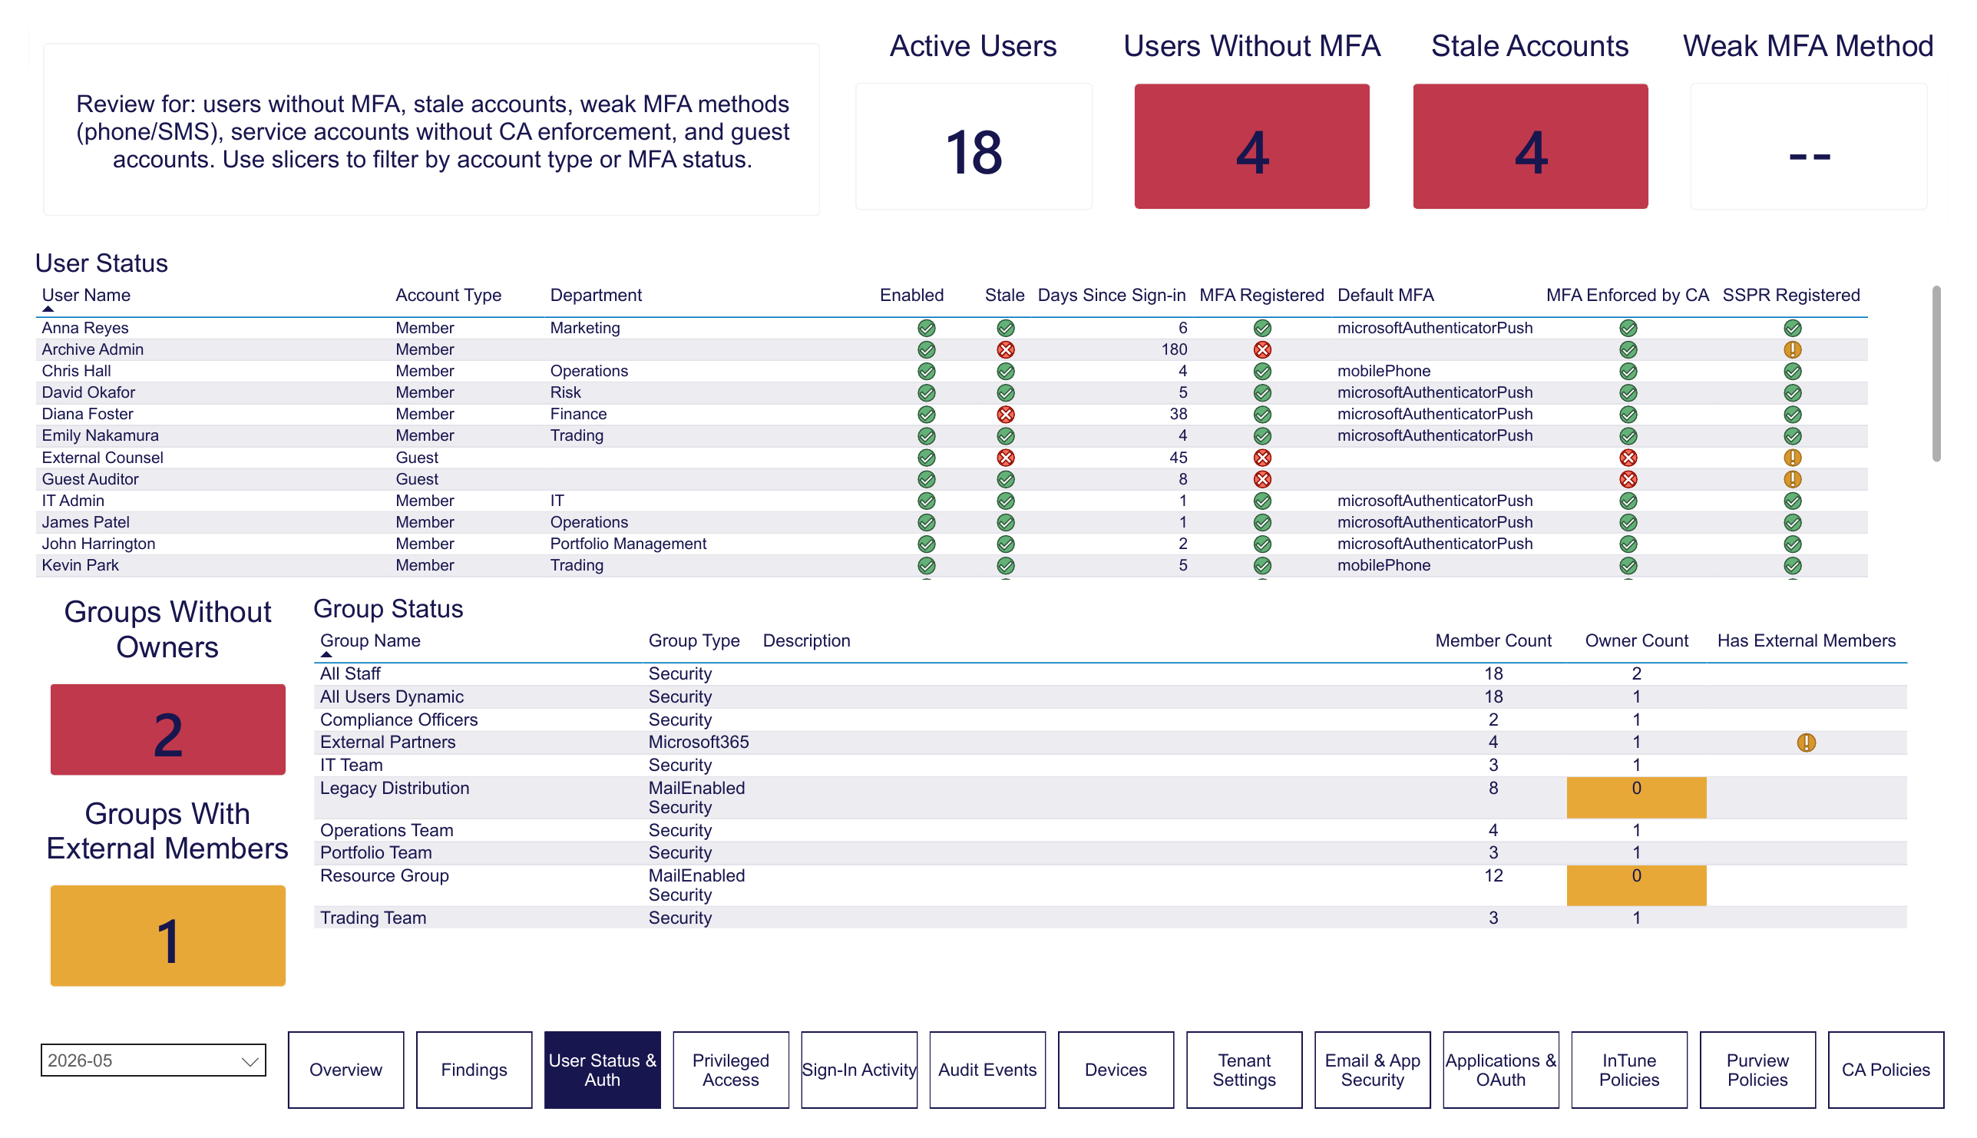The width and height of the screenshot is (1977, 1138).
Task: Click Archive Admin's MFA Registered red cross icon
Action: click(x=1261, y=349)
